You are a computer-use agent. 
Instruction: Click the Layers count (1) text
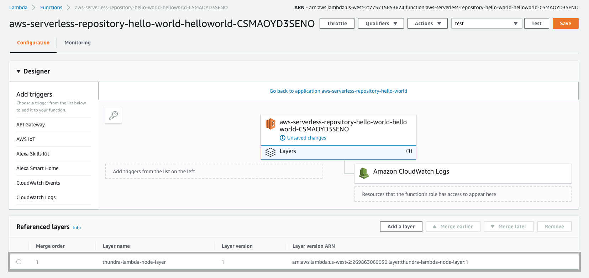click(x=409, y=151)
